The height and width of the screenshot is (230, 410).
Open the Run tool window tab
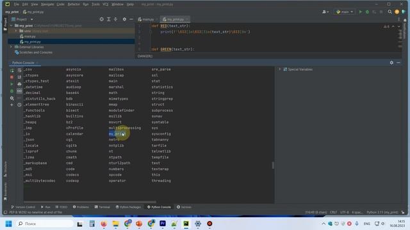[45, 207]
